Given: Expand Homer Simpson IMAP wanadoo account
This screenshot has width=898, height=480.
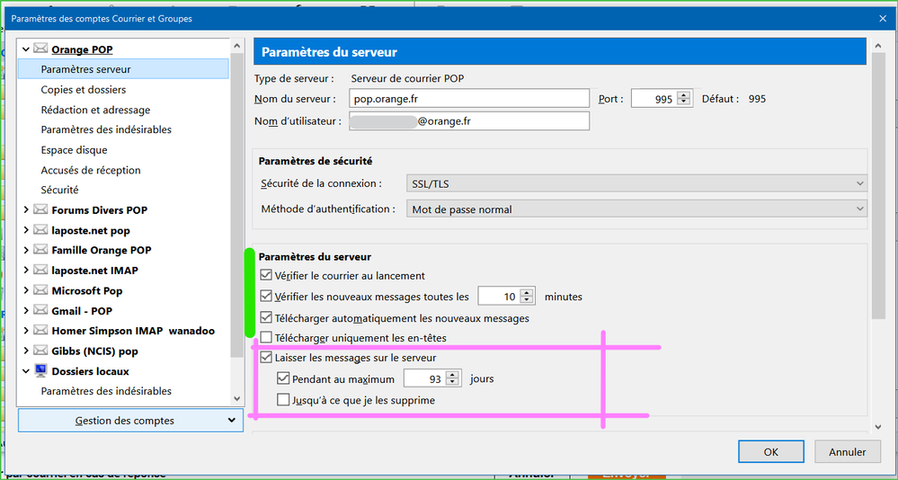Looking at the screenshot, I should click(x=26, y=331).
